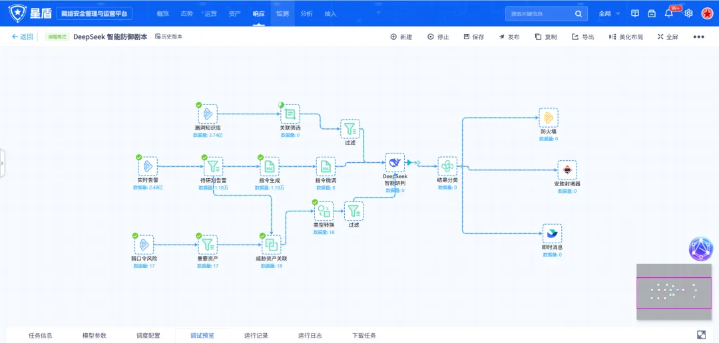Screen dimensions: 719x343
Task: Expand the collapsed left side panel handle
Action: [x=2, y=164]
